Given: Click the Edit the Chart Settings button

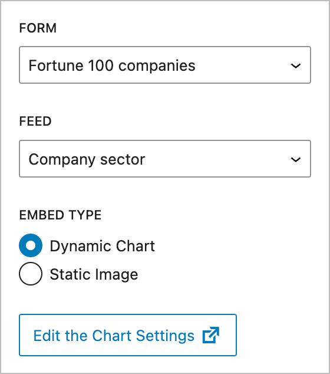Looking at the screenshot, I should (128, 335).
